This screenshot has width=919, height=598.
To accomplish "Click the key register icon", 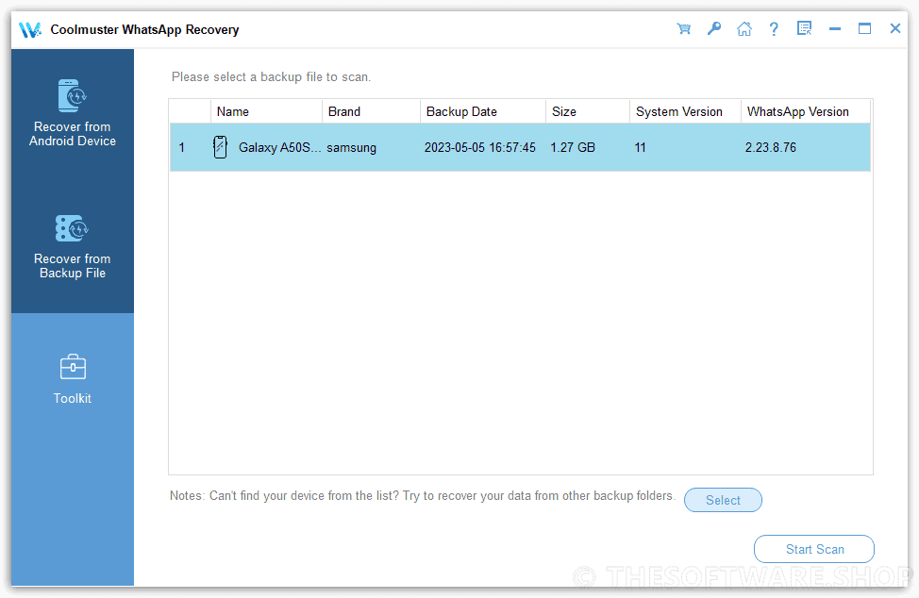I will coord(714,28).
